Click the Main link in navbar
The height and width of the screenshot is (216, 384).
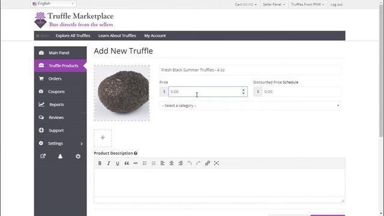click(x=43, y=36)
